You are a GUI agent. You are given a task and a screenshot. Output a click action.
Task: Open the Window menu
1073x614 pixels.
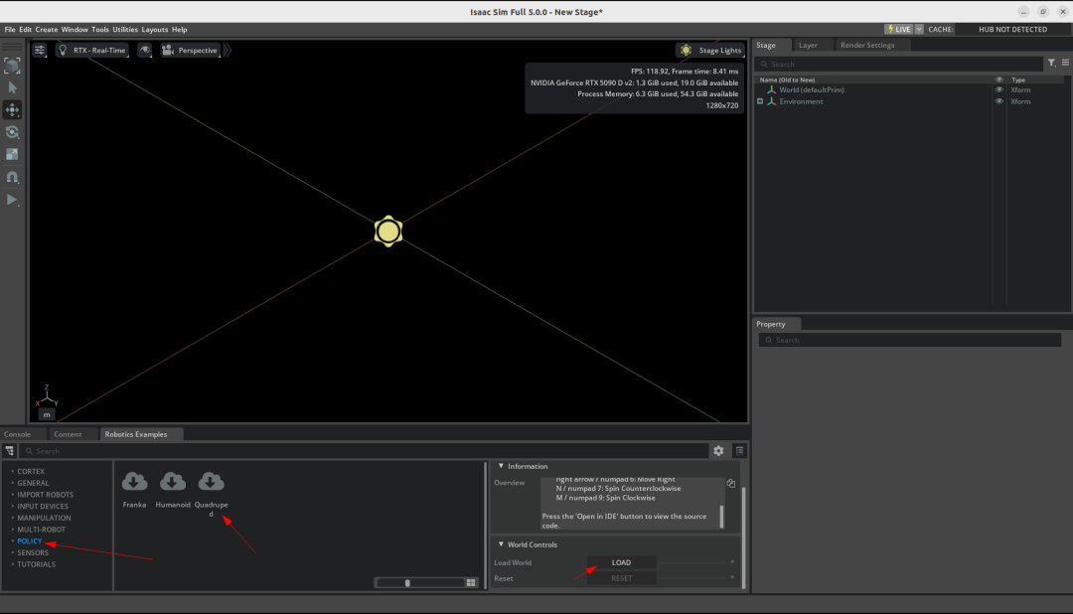click(75, 30)
